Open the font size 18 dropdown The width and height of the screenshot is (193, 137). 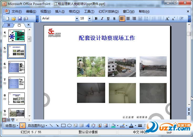click(89, 19)
